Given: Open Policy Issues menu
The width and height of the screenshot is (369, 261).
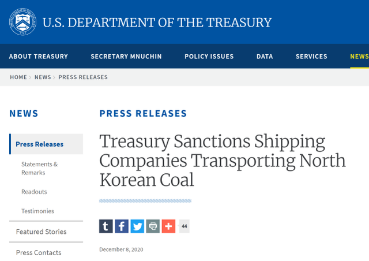Looking at the screenshot, I should coord(209,57).
